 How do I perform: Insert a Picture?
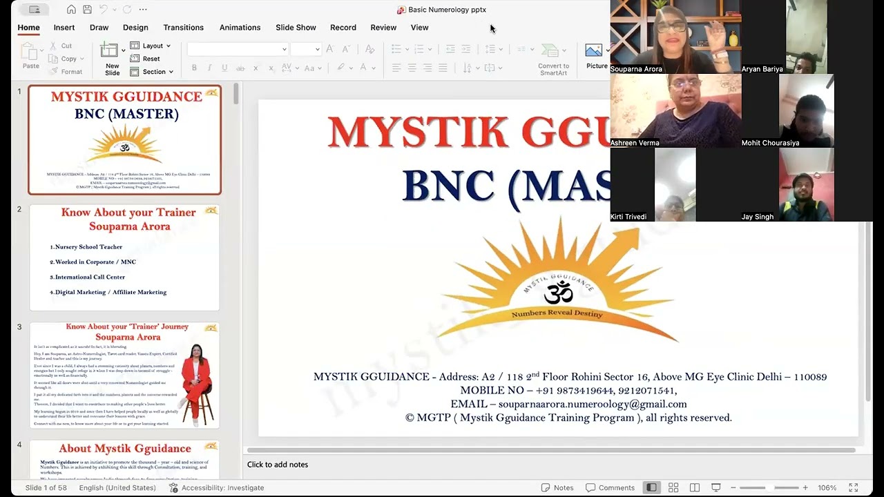[x=597, y=57]
